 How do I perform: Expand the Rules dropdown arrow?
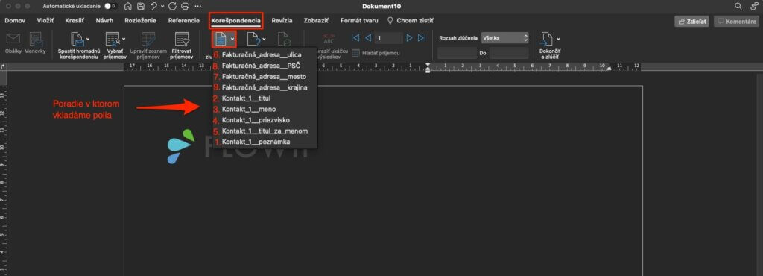265,39
